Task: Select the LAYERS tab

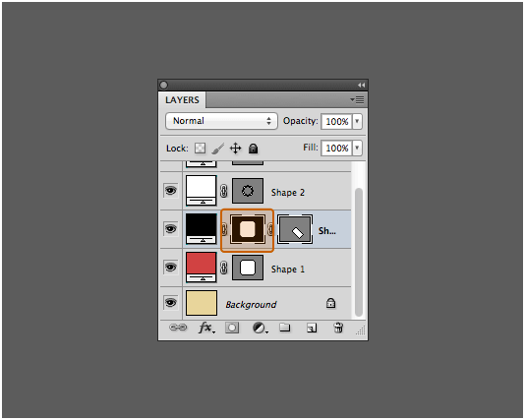Action: click(182, 100)
